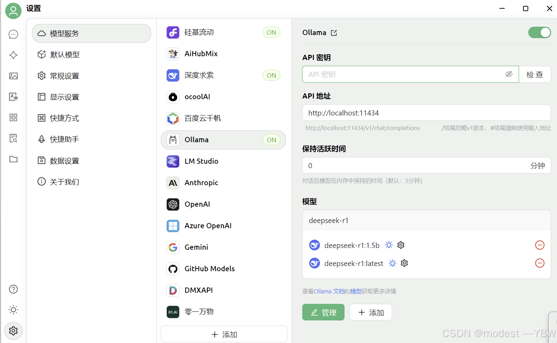The width and height of the screenshot is (557, 343).
Task: Click the ON badge for 硅基流动
Action: tap(271, 32)
